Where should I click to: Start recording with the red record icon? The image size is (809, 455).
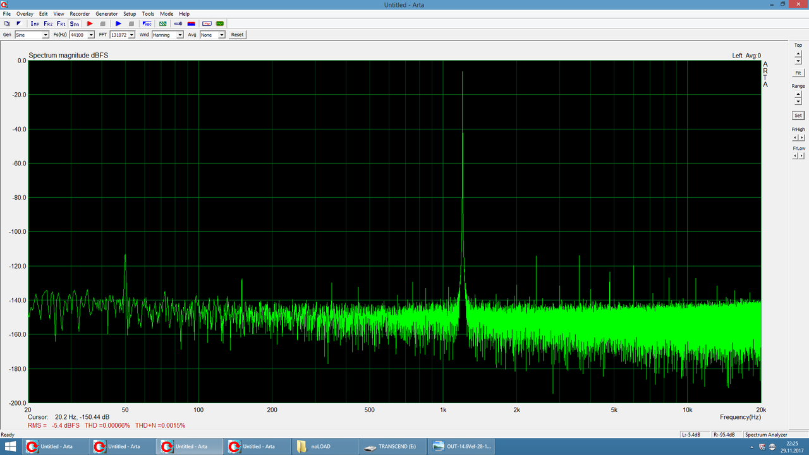89,23
